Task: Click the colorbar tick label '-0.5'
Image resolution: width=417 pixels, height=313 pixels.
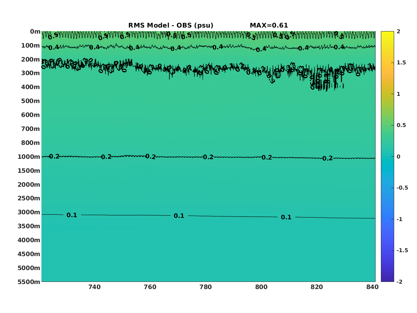Action: [402, 188]
